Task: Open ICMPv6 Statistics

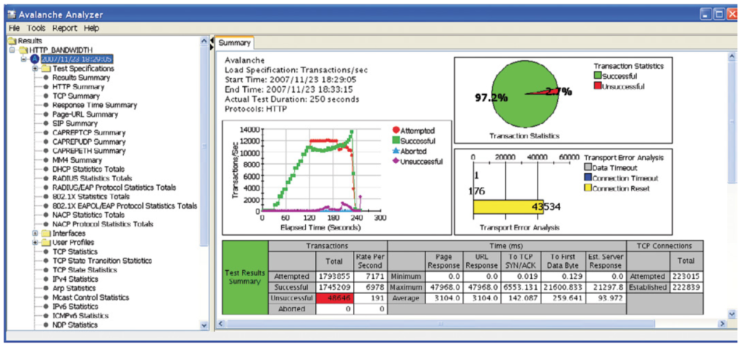Action: click(80, 315)
